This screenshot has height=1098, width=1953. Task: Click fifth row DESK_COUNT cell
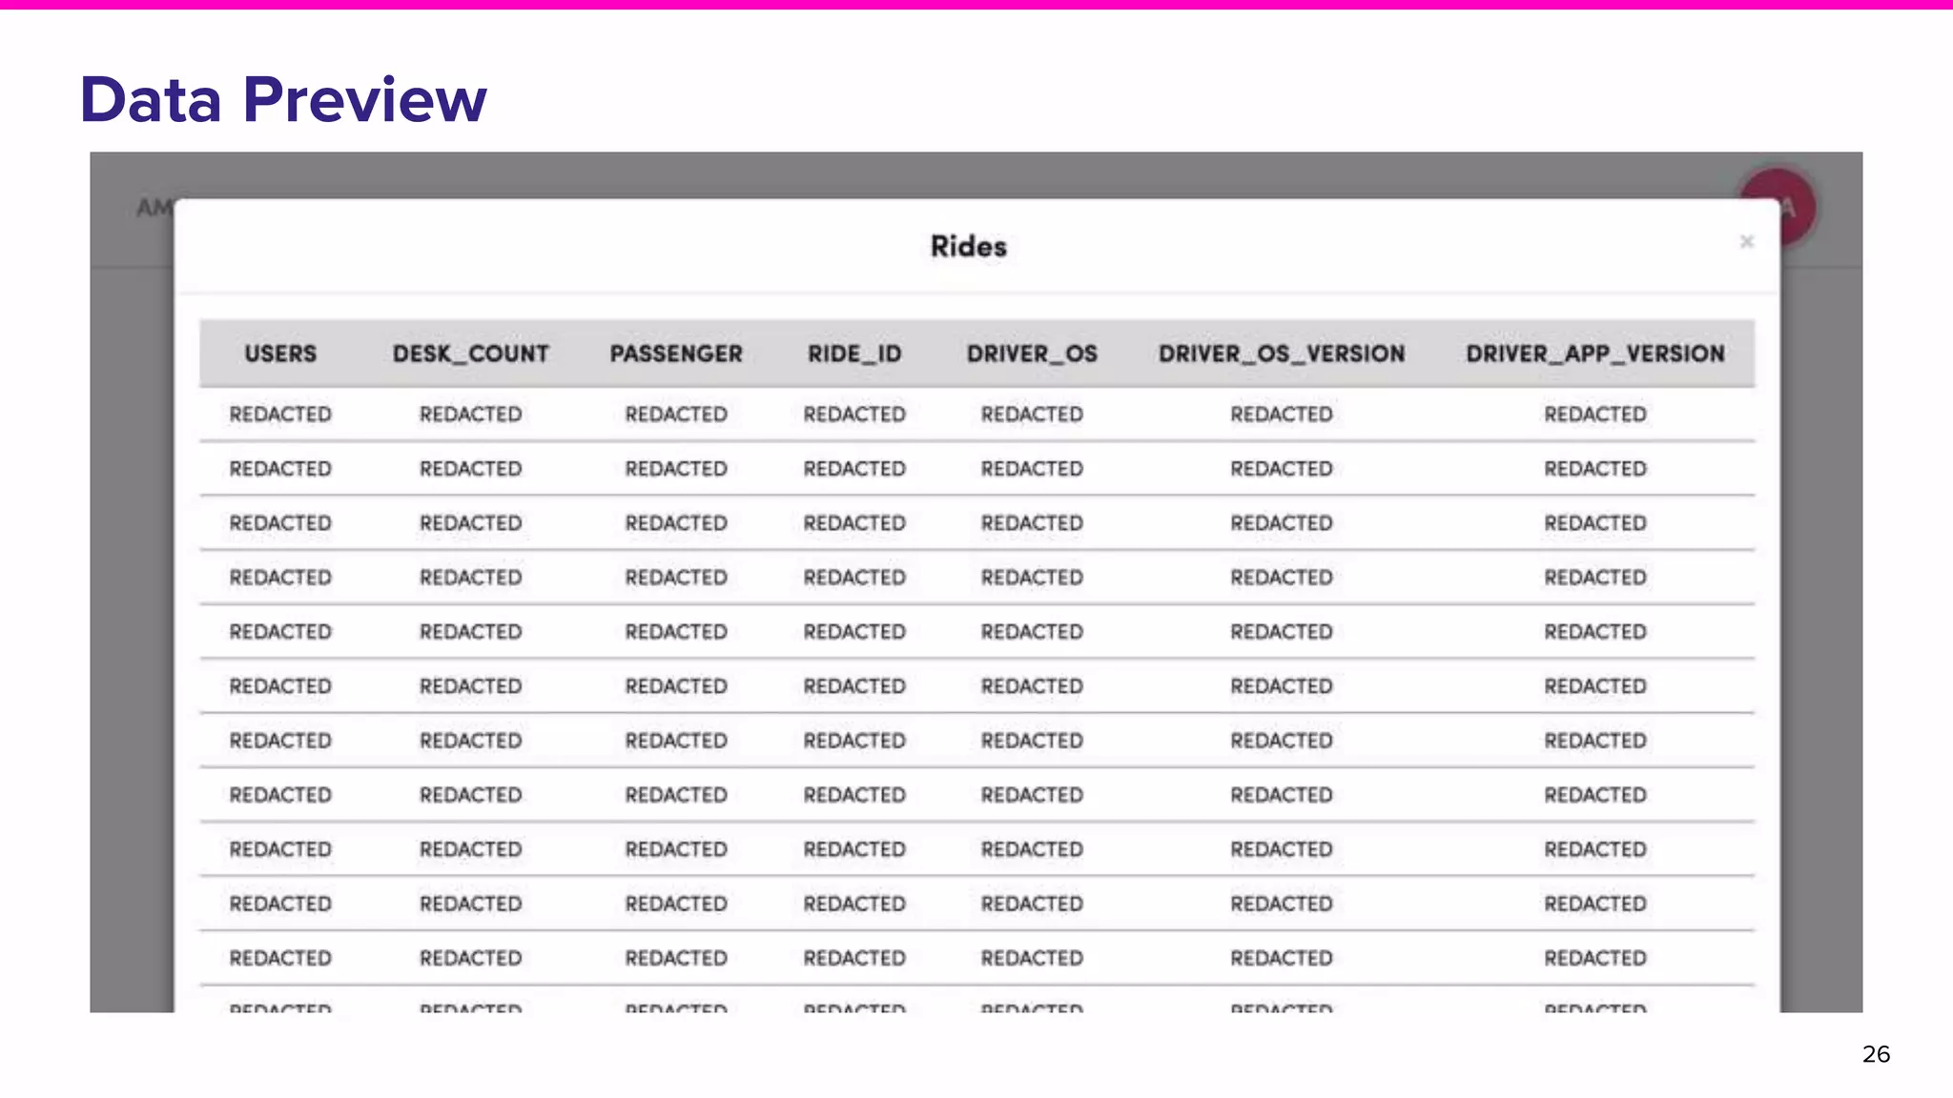point(470,632)
